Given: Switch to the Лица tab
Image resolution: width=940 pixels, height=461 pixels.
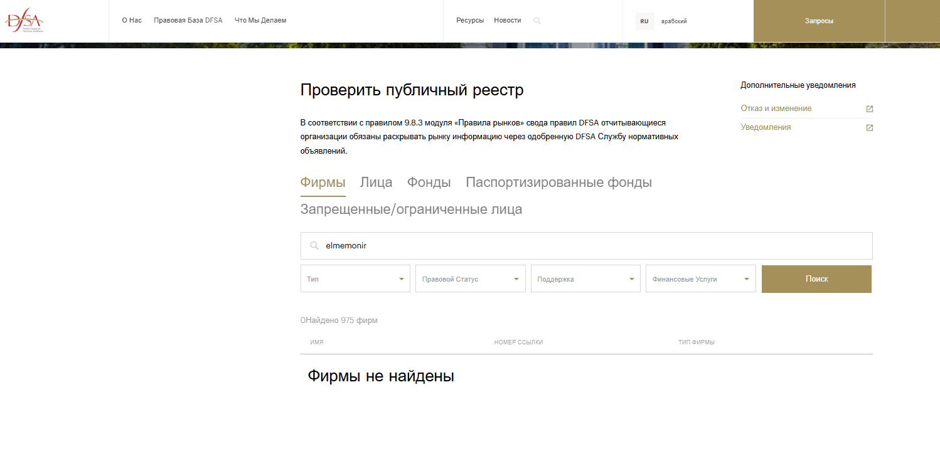Looking at the screenshot, I should (377, 183).
